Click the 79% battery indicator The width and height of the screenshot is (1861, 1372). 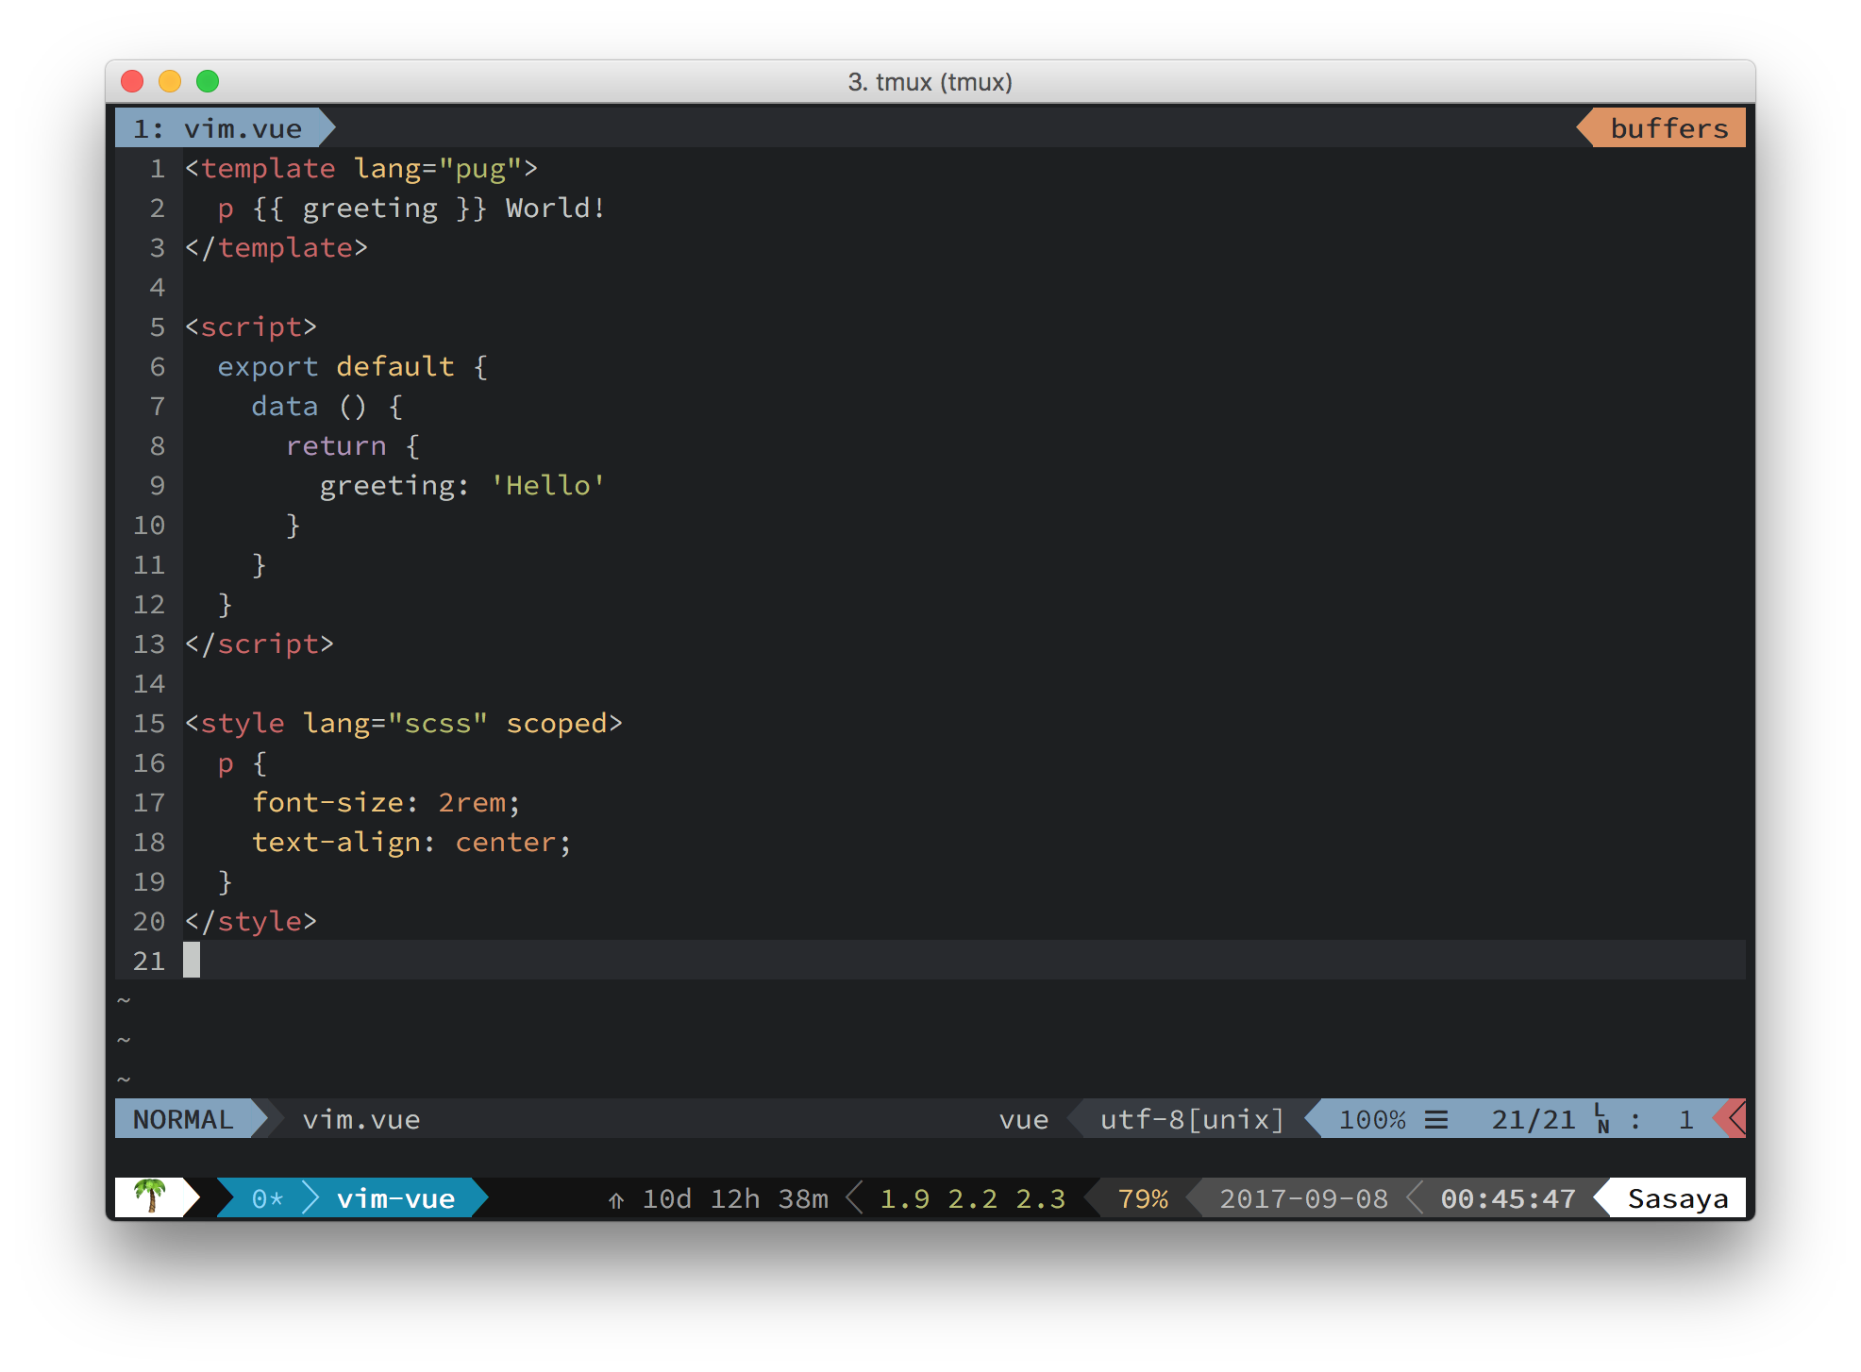coord(1142,1198)
